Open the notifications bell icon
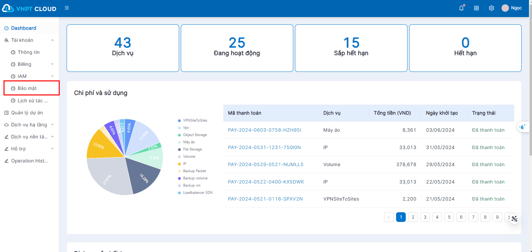Viewport: 532px width, 252px height. pos(461,8)
